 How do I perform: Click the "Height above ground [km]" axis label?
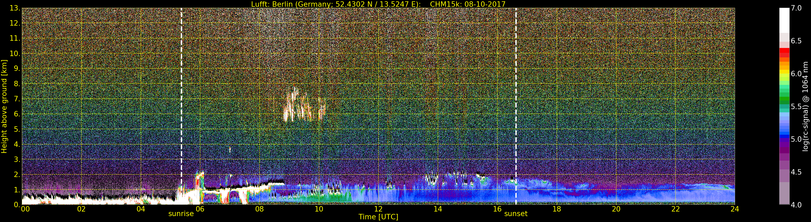pos(4,106)
